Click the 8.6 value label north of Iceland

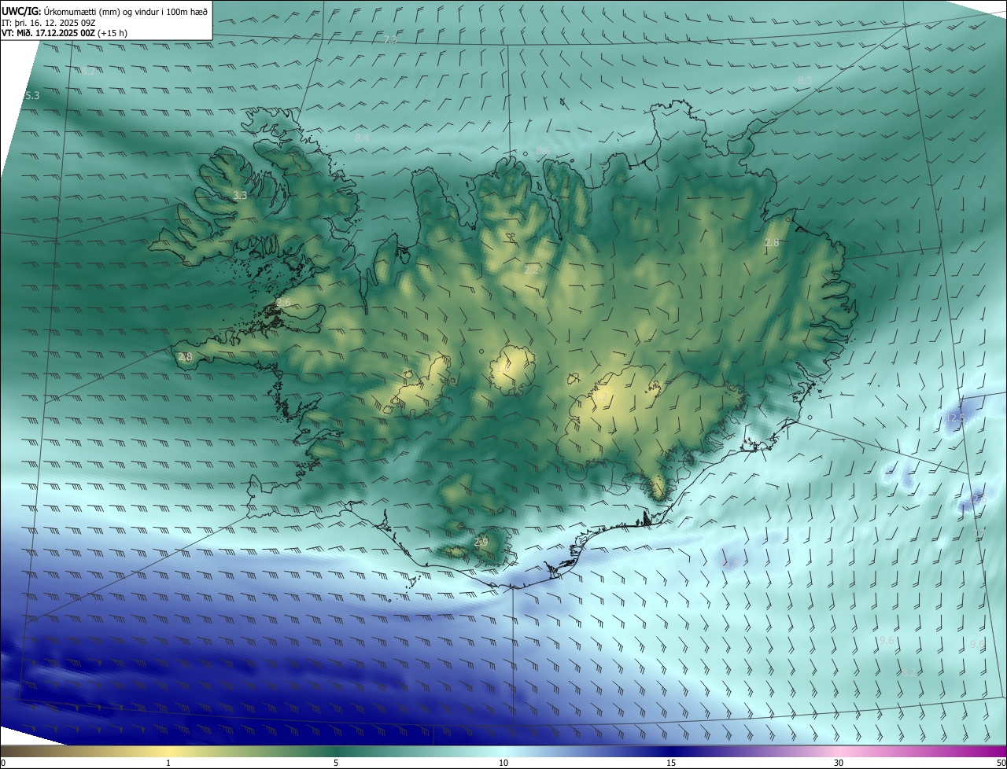(543, 149)
